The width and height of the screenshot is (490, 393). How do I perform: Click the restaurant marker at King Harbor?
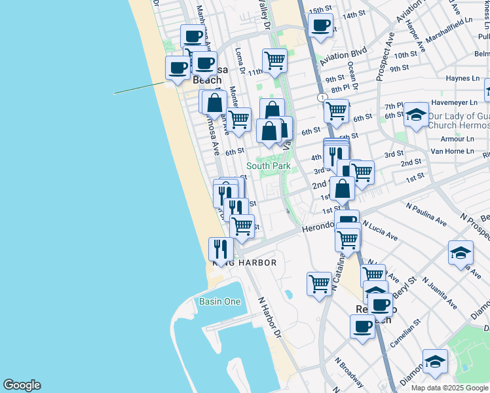coord(221,251)
